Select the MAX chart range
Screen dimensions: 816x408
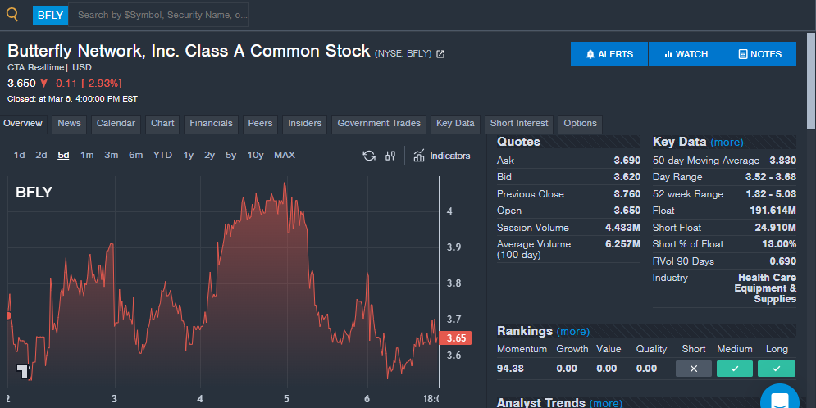point(285,155)
